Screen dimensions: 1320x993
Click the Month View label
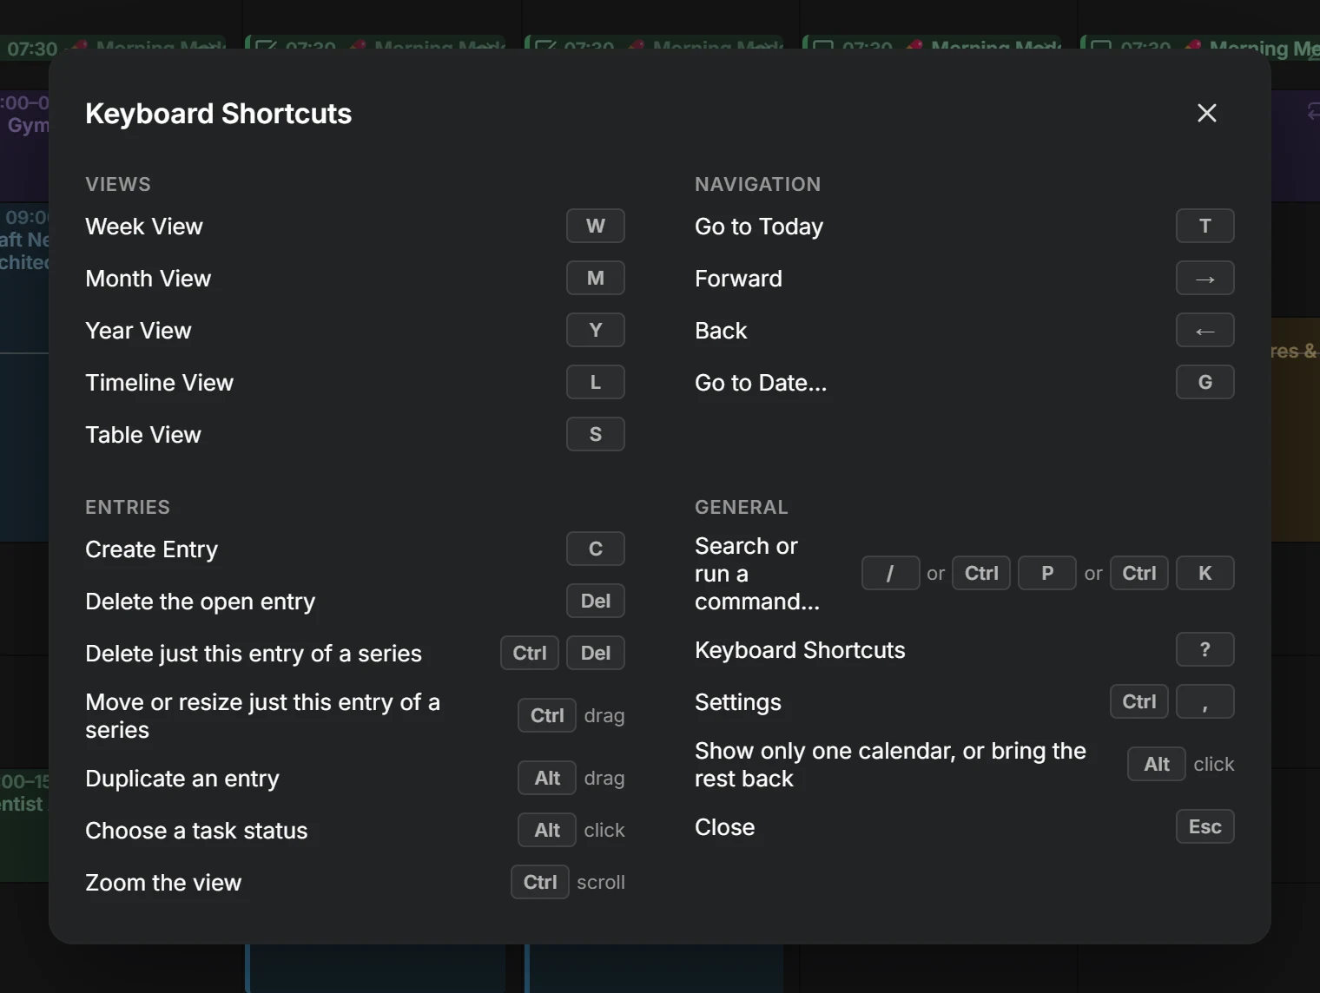(148, 279)
